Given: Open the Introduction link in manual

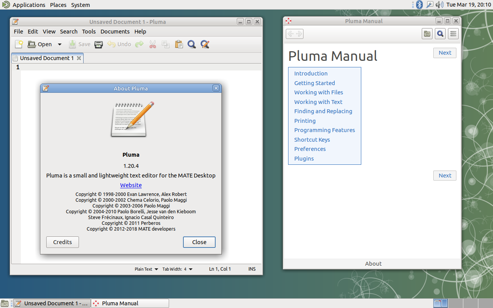Looking at the screenshot, I should (x=311, y=74).
